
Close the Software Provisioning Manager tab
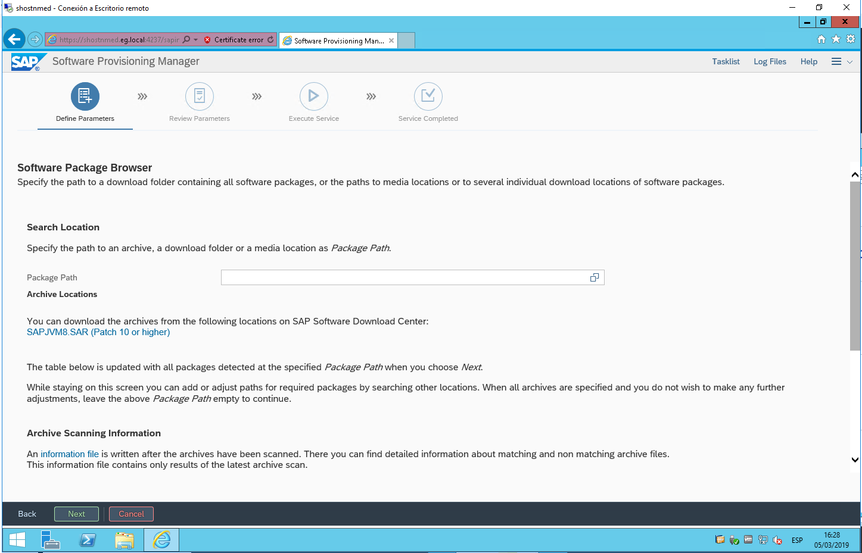(x=391, y=40)
